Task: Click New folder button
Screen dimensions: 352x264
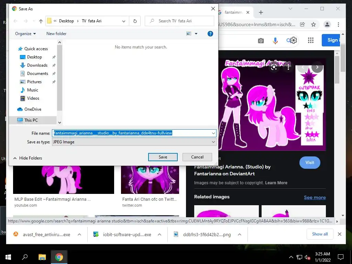Action: click(56, 34)
